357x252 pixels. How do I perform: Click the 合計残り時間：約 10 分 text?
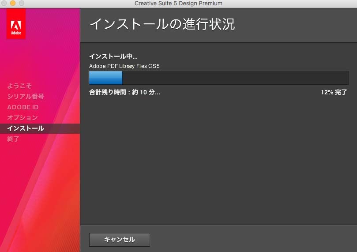point(124,92)
